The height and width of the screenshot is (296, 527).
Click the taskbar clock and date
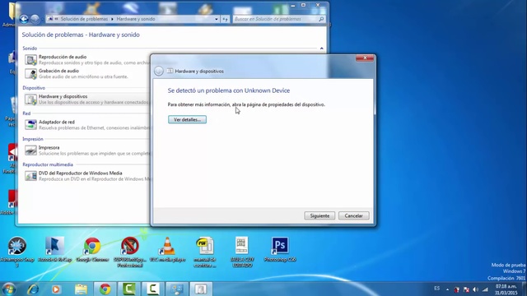(506, 289)
